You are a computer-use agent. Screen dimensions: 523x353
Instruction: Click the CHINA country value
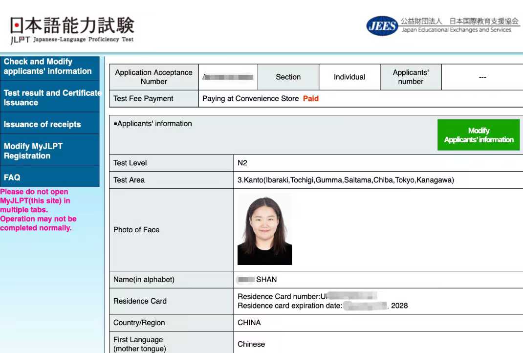pyautogui.click(x=249, y=323)
